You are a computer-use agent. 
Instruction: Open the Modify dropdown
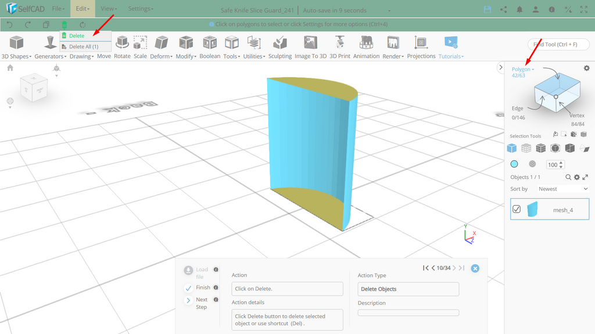pyautogui.click(x=186, y=48)
